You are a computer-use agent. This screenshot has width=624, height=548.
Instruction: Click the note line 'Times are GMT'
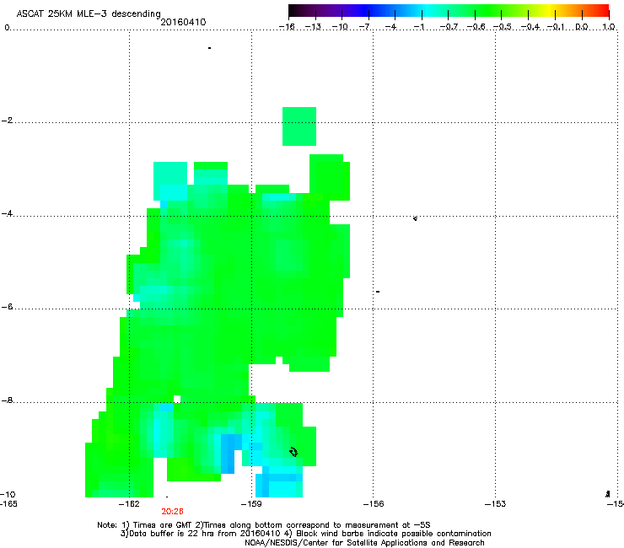(163, 525)
